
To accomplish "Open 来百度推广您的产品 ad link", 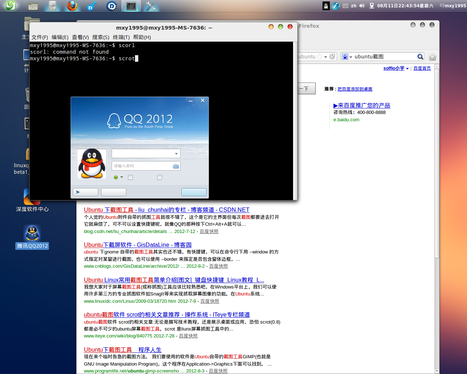I will coord(362,106).
